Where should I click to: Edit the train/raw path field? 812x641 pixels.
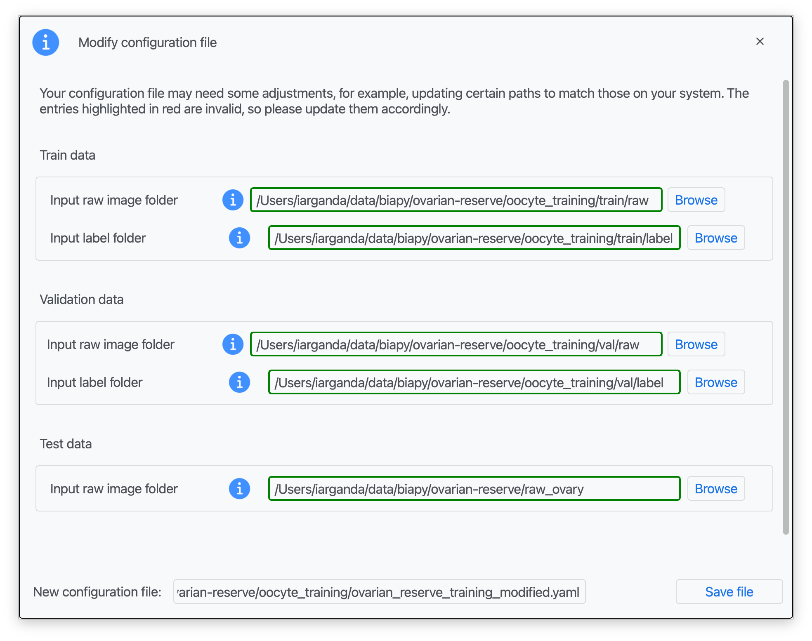(x=456, y=200)
